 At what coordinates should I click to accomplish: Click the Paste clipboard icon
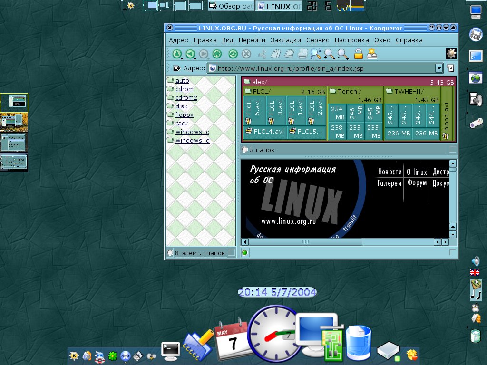point(289,54)
